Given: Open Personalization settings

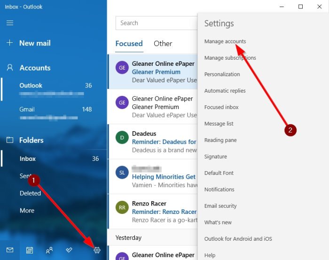Looking at the screenshot, I should click(222, 74).
